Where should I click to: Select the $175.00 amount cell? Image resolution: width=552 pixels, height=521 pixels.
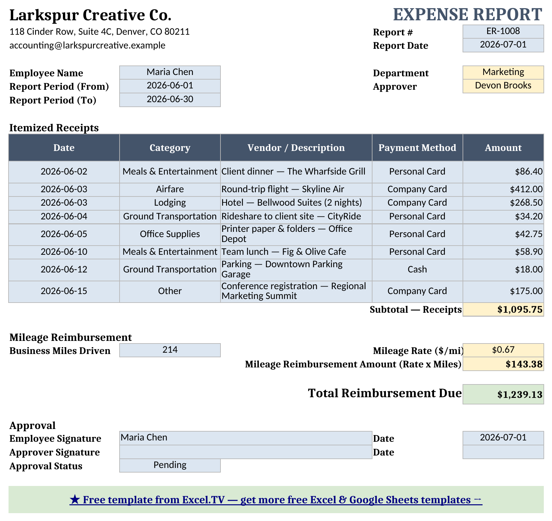tap(503, 291)
